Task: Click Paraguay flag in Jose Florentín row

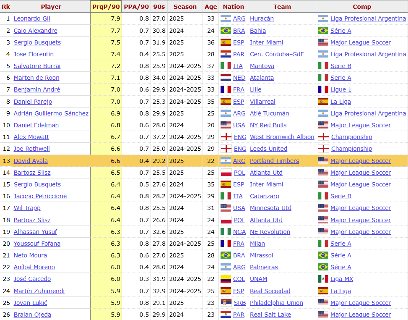Action: (x=226, y=54)
